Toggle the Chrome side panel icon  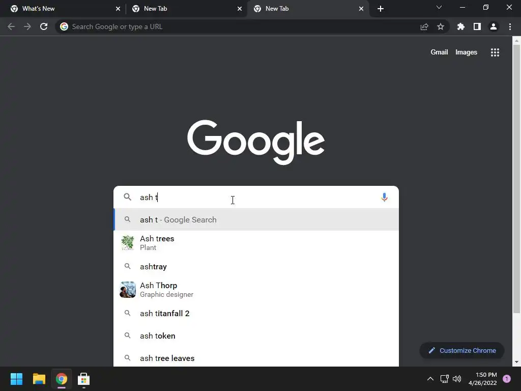click(477, 26)
